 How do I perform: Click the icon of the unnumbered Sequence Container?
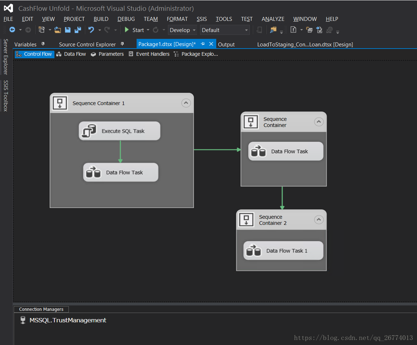click(251, 122)
